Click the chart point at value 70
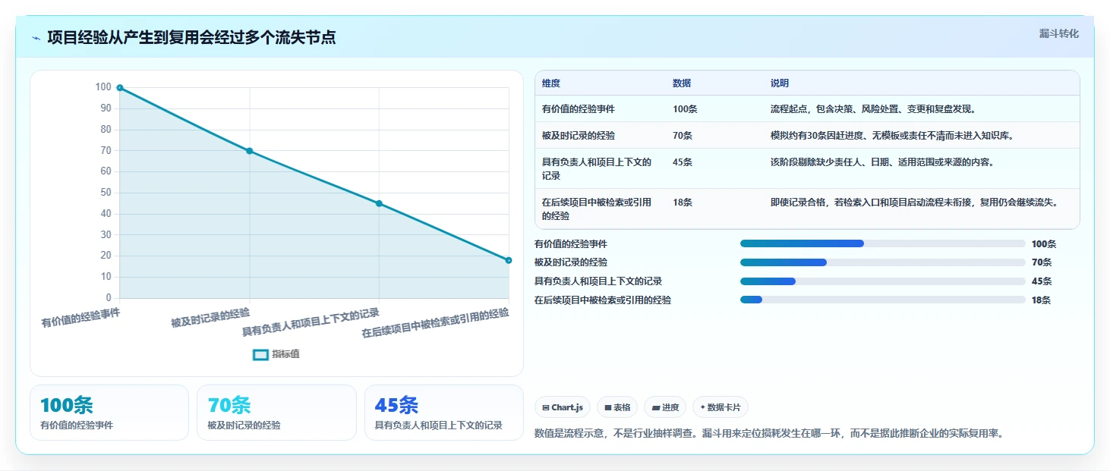Image resolution: width=1110 pixels, height=471 pixels. pos(250,151)
